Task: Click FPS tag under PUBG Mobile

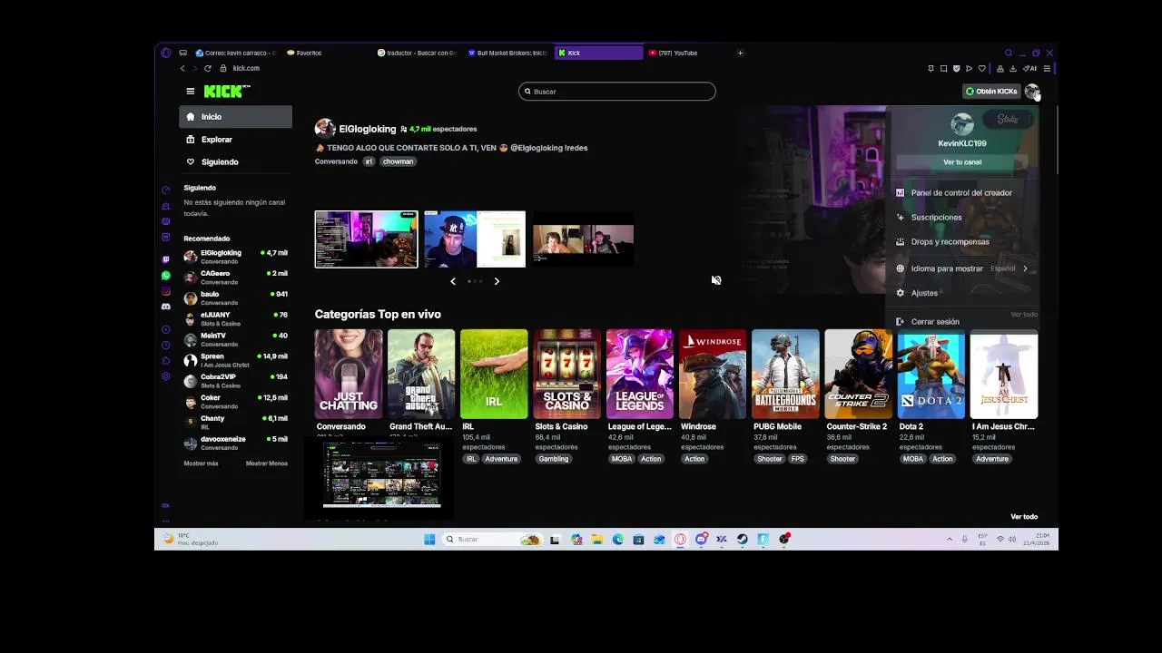Action: (x=797, y=459)
